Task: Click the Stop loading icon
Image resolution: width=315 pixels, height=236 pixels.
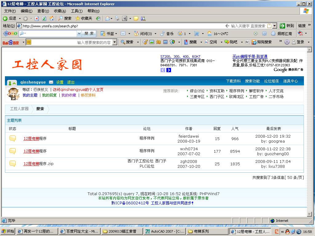Action: [37, 18]
